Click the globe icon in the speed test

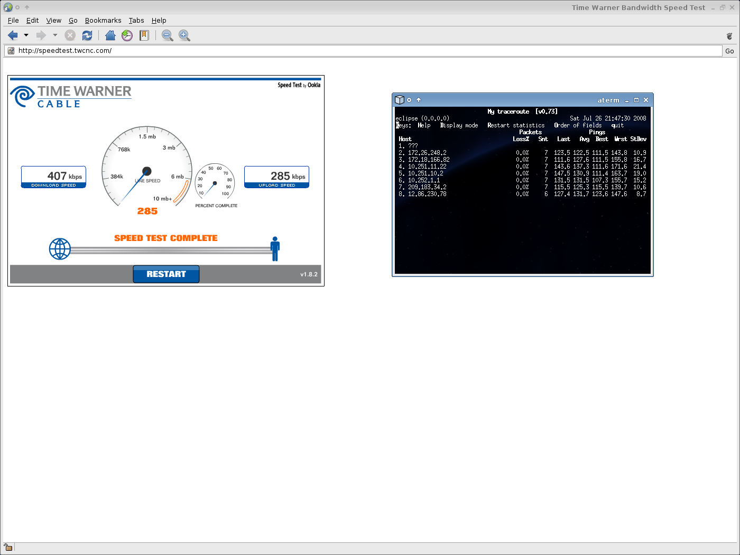tap(60, 249)
